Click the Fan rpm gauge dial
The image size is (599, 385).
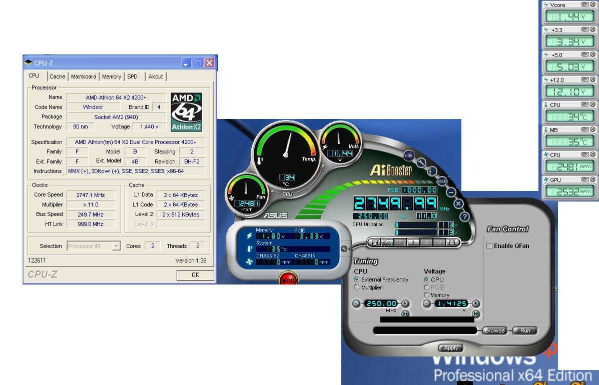(x=246, y=194)
